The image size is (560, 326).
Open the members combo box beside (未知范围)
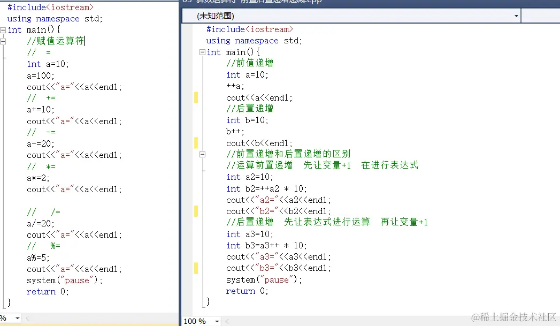pyautogui.click(x=541, y=16)
